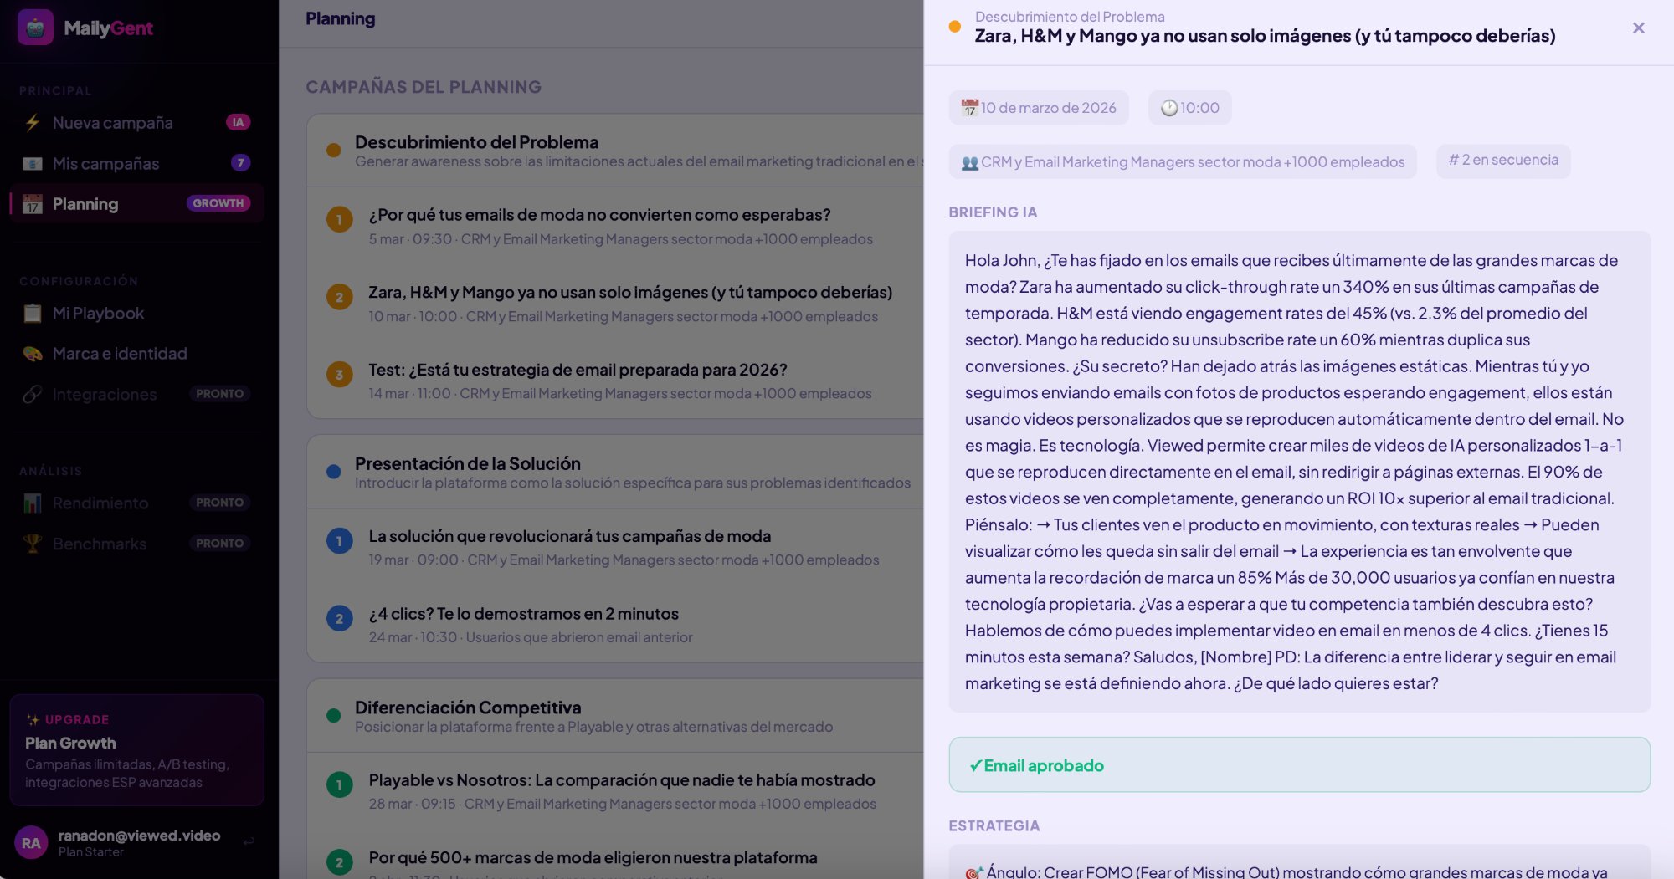Screen dimensions: 1674x879
Task: Open Rendimiento analytics item
Action: pyautogui.click(x=137, y=503)
